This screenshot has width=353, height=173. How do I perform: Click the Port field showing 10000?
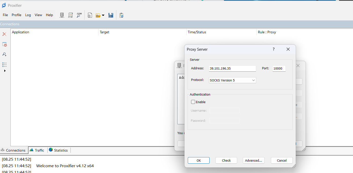pyautogui.click(x=279, y=68)
